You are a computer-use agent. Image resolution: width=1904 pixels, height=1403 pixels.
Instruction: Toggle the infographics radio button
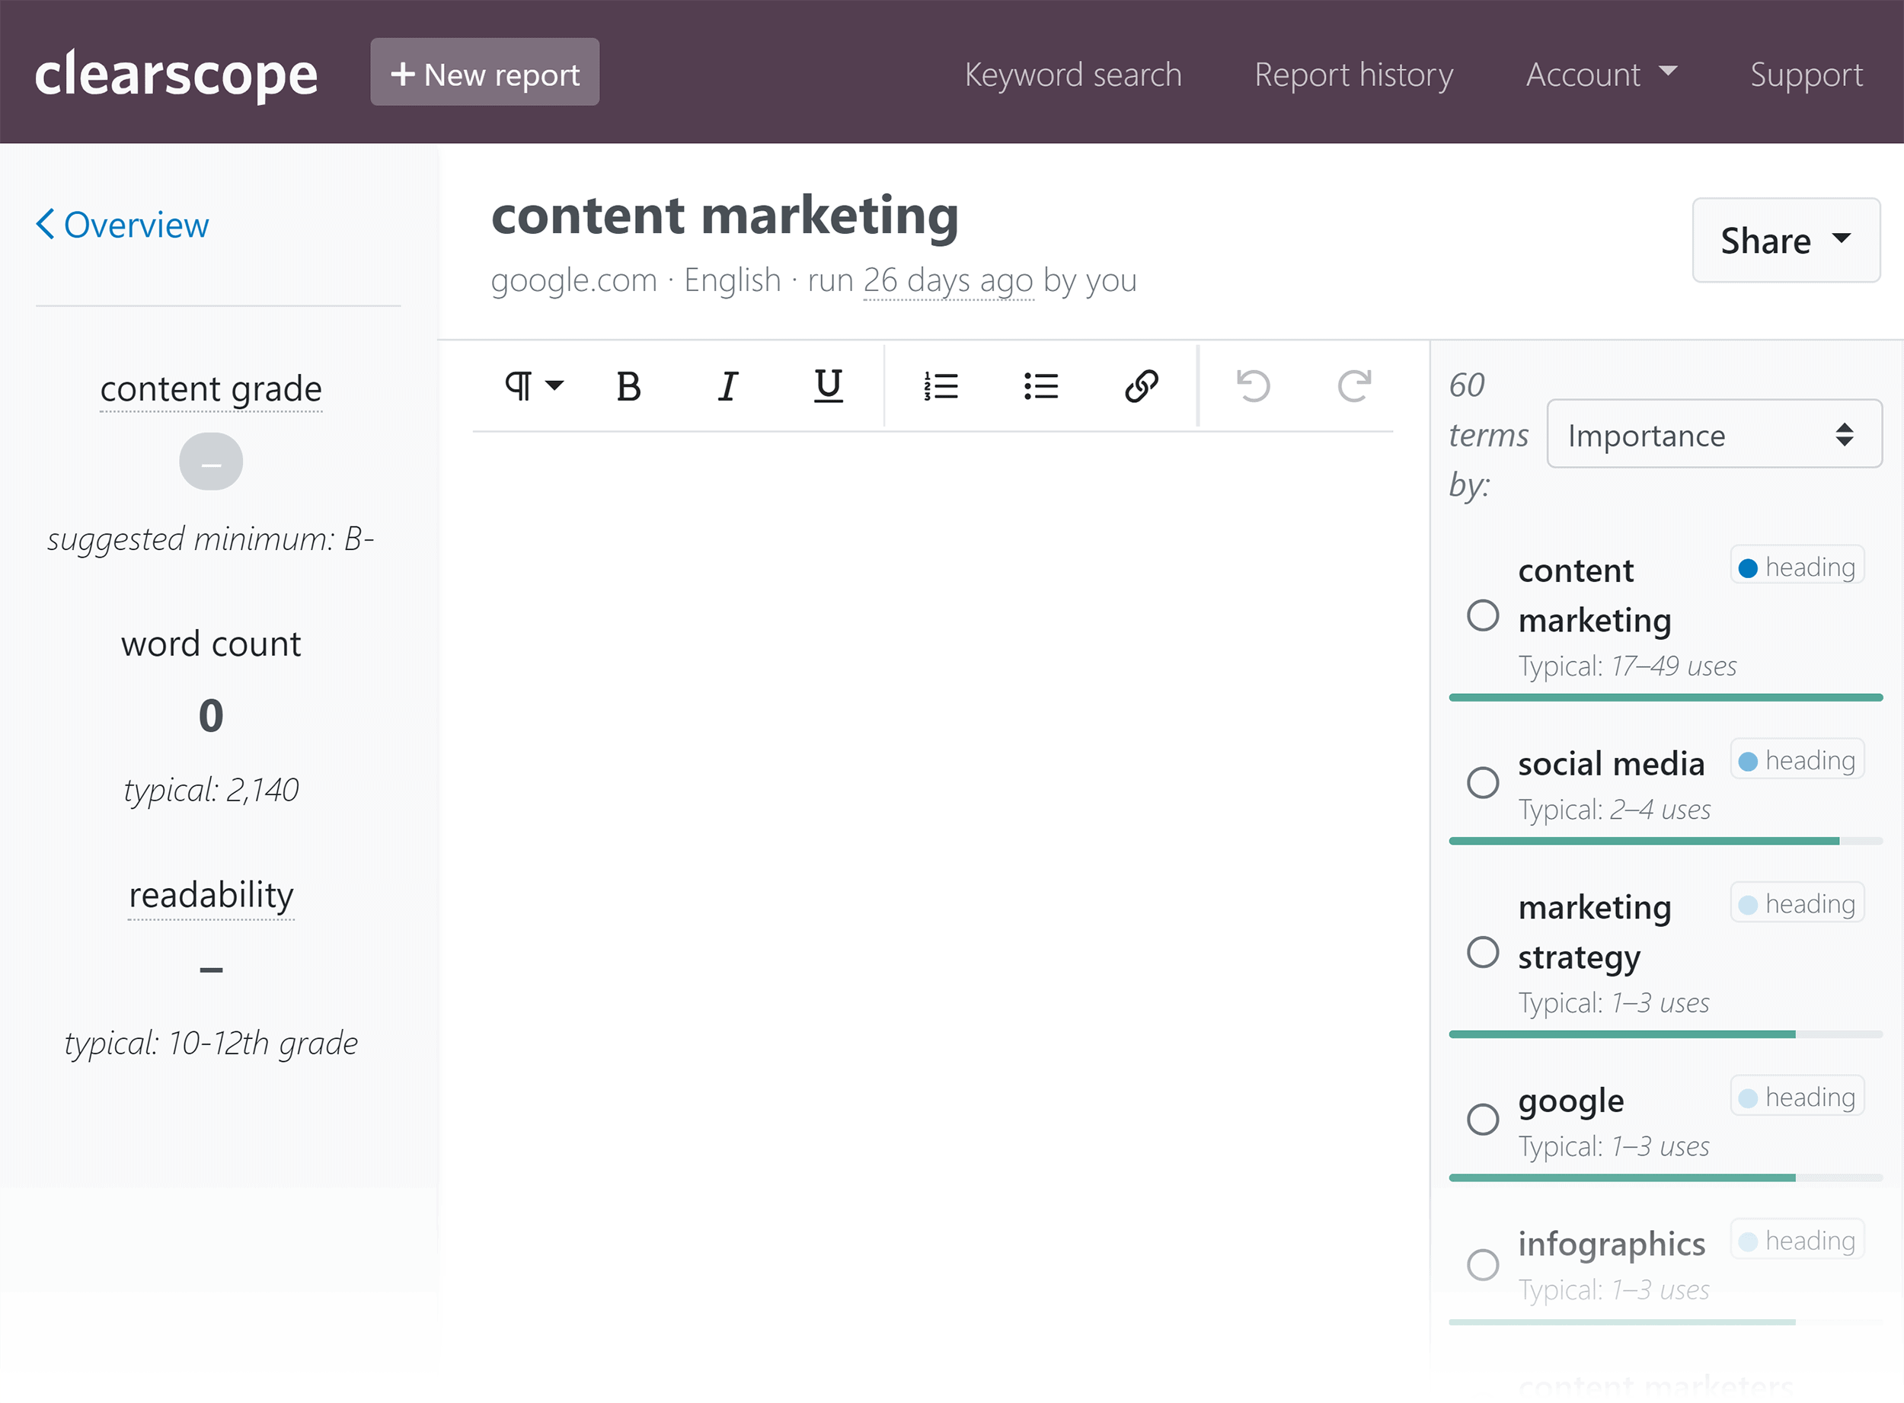click(x=1483, y=1260)
